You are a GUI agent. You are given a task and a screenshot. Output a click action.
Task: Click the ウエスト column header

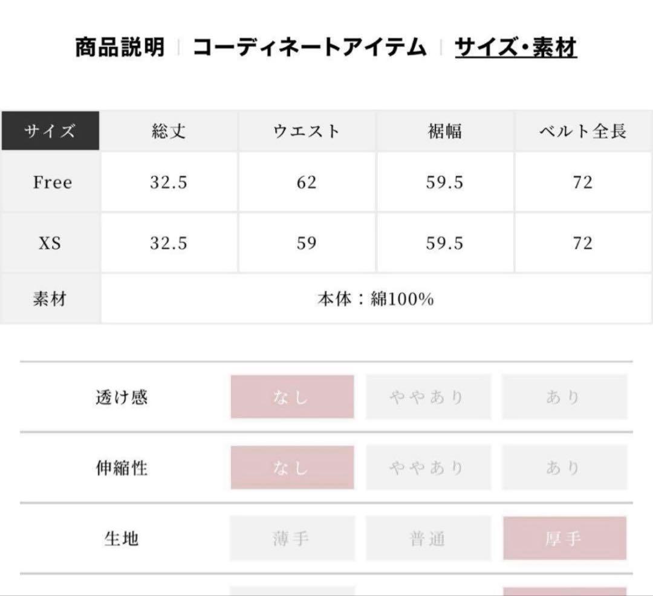[x=307, y=131]
